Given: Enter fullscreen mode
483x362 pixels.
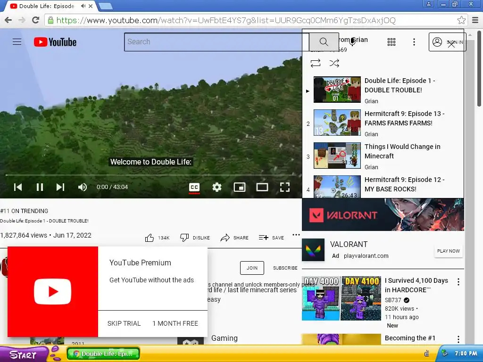Looking at the screenshot, I should [284, 187].
